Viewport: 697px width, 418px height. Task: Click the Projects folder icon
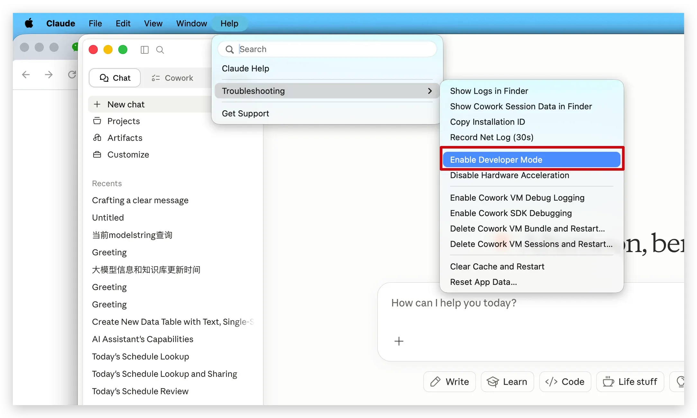click(x=97, y=121)
